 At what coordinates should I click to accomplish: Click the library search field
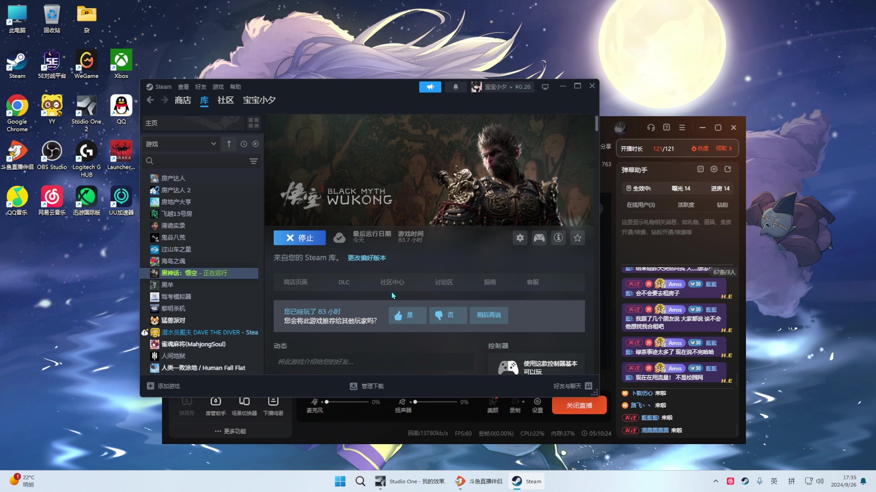pyautogui.click(x=201, y=161)
